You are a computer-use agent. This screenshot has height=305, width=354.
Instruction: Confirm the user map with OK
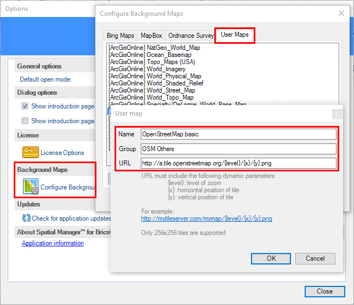click(271, 258)
